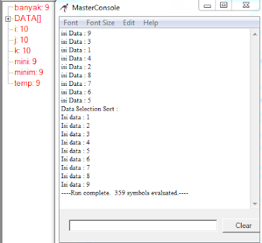Viewport: 262px width, 243px height.
Task: Select the variable 'minim: 9'
Action: pos(29,72)
